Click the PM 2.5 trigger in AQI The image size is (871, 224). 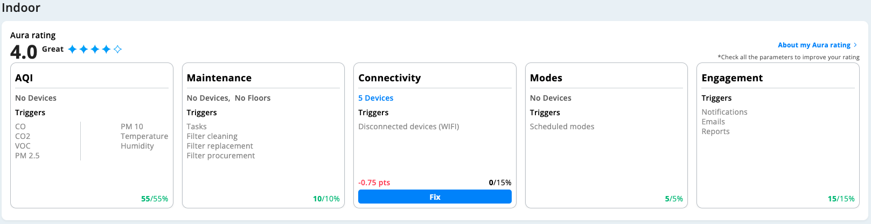pyautogui.click(x=27, y=156)
